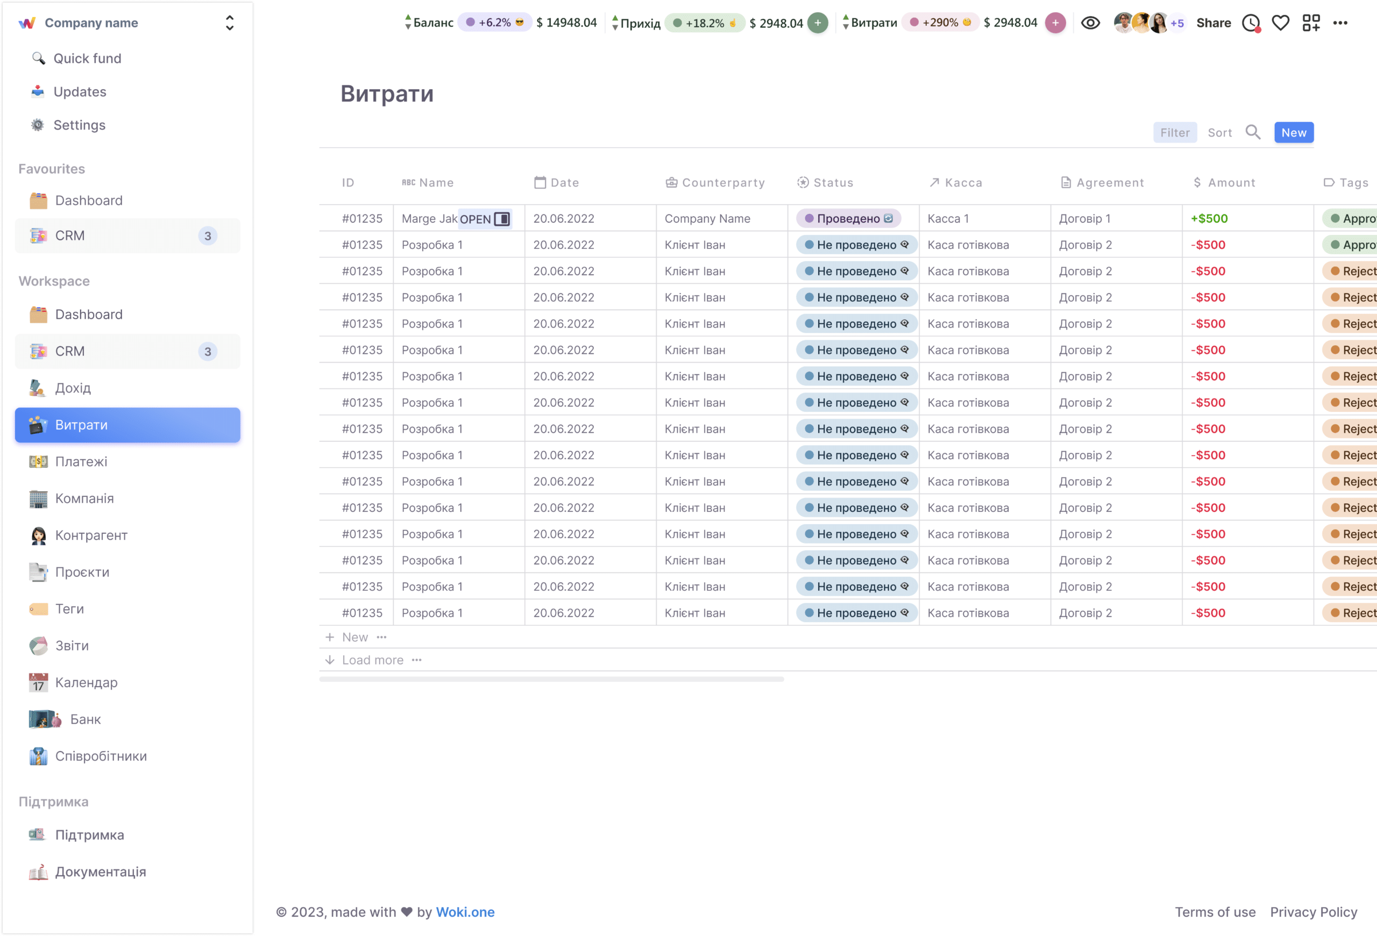Open the Woki.one link in footer
This screenshot has height=936, width=1377.
tap(465, 912)
